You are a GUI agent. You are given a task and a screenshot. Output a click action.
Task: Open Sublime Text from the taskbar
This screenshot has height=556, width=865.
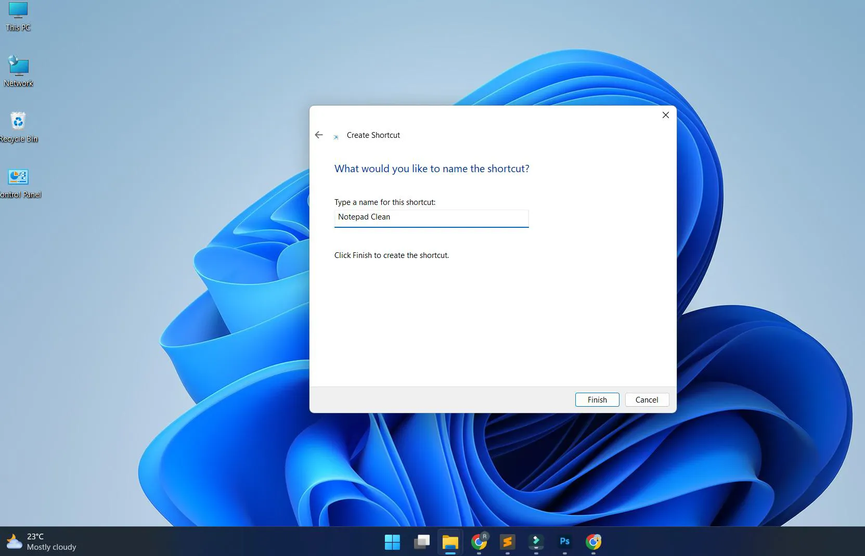[x=507, y=542]
